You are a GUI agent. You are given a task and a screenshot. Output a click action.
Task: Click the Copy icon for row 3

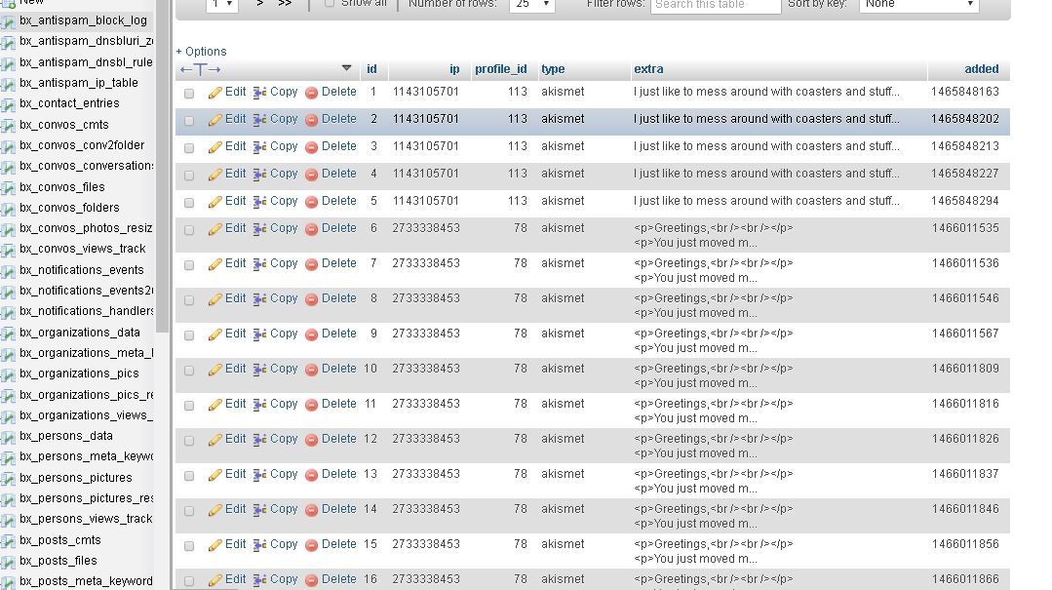pyautogui.click(x=260, y=147)
